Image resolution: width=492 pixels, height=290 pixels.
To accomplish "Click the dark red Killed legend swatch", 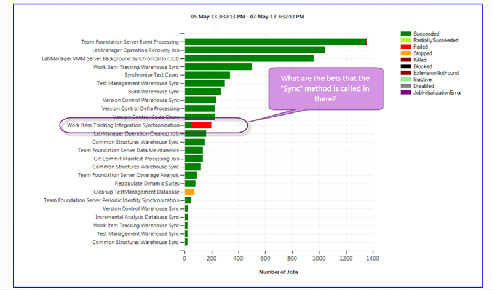I will coord(406,60).
